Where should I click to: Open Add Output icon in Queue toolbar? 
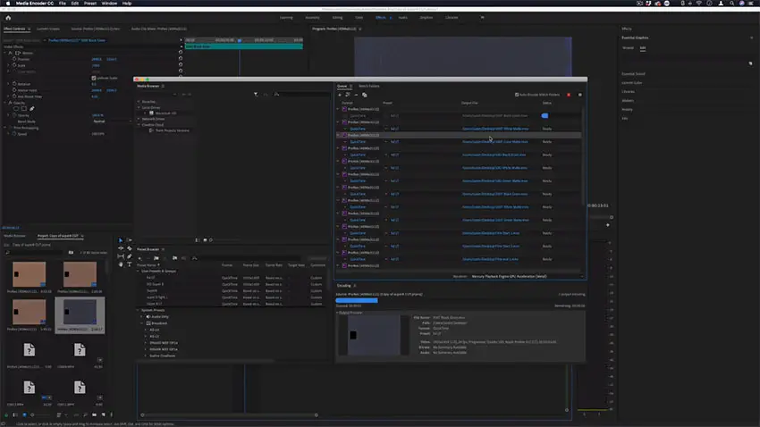348,95
